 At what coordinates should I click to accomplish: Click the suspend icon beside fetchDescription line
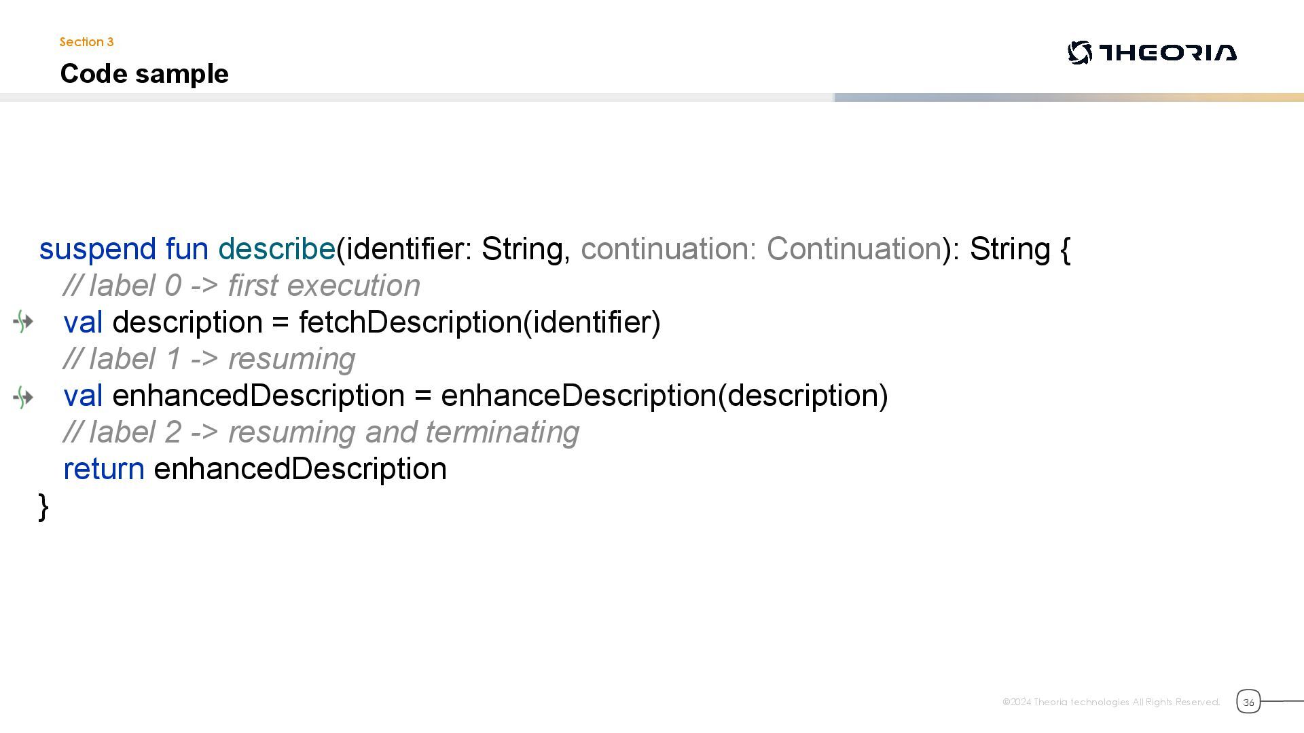(x=23, y=322)
